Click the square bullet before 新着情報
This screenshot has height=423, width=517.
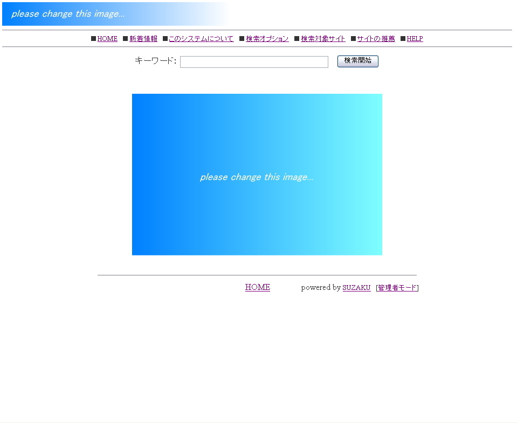[x=125, y=39]
